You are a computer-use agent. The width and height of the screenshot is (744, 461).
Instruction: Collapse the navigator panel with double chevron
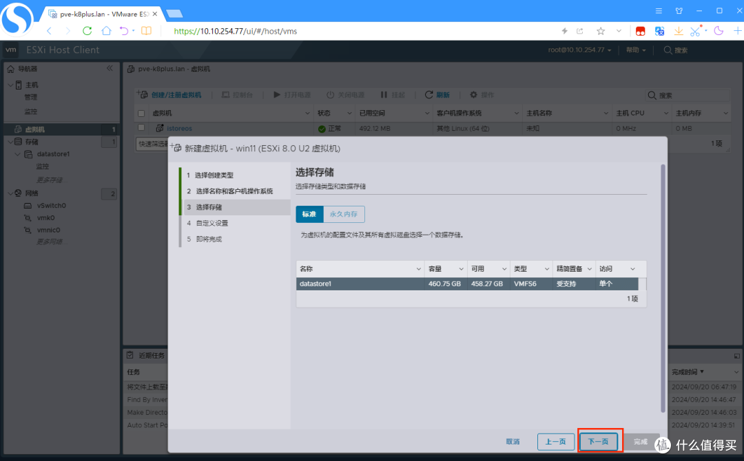(110, 68)
